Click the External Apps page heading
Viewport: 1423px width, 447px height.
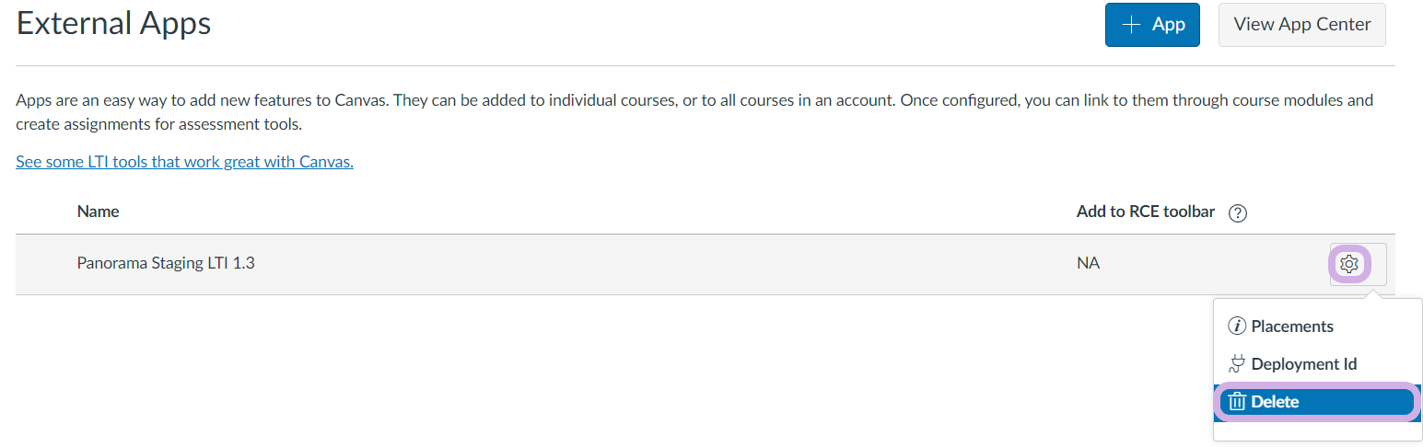tap(114, 23)
